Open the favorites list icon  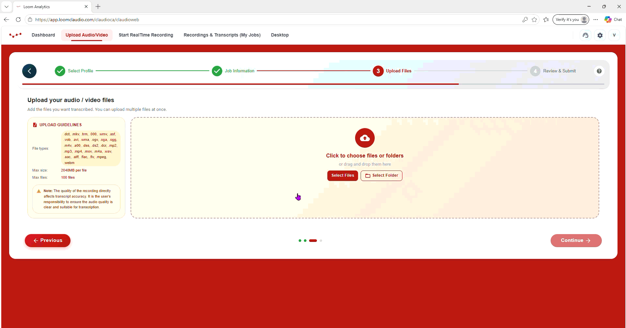coord(546,20)
